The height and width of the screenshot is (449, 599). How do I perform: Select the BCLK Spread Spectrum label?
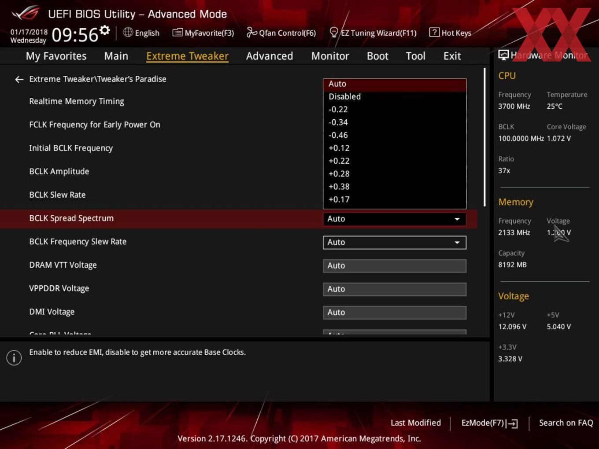coord(71,218)
